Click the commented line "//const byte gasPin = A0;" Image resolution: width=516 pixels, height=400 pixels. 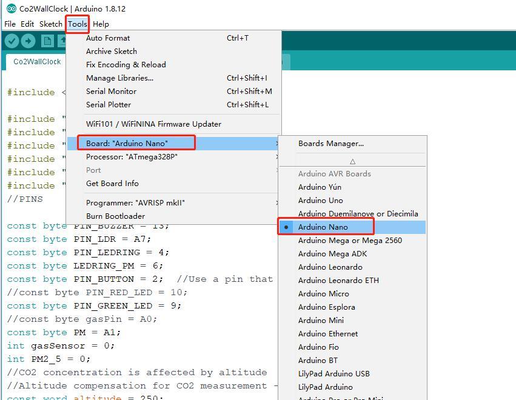coord(82,319)
